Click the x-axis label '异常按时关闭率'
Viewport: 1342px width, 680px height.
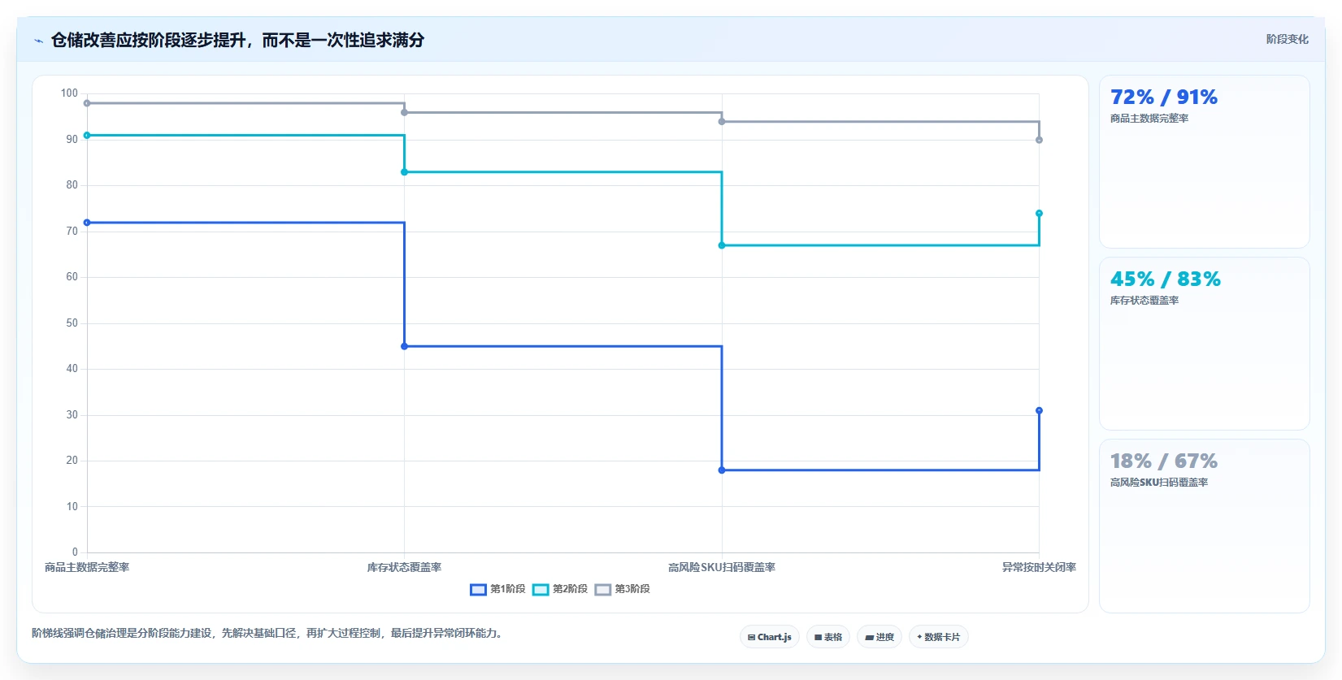[x=1039, y=567]
